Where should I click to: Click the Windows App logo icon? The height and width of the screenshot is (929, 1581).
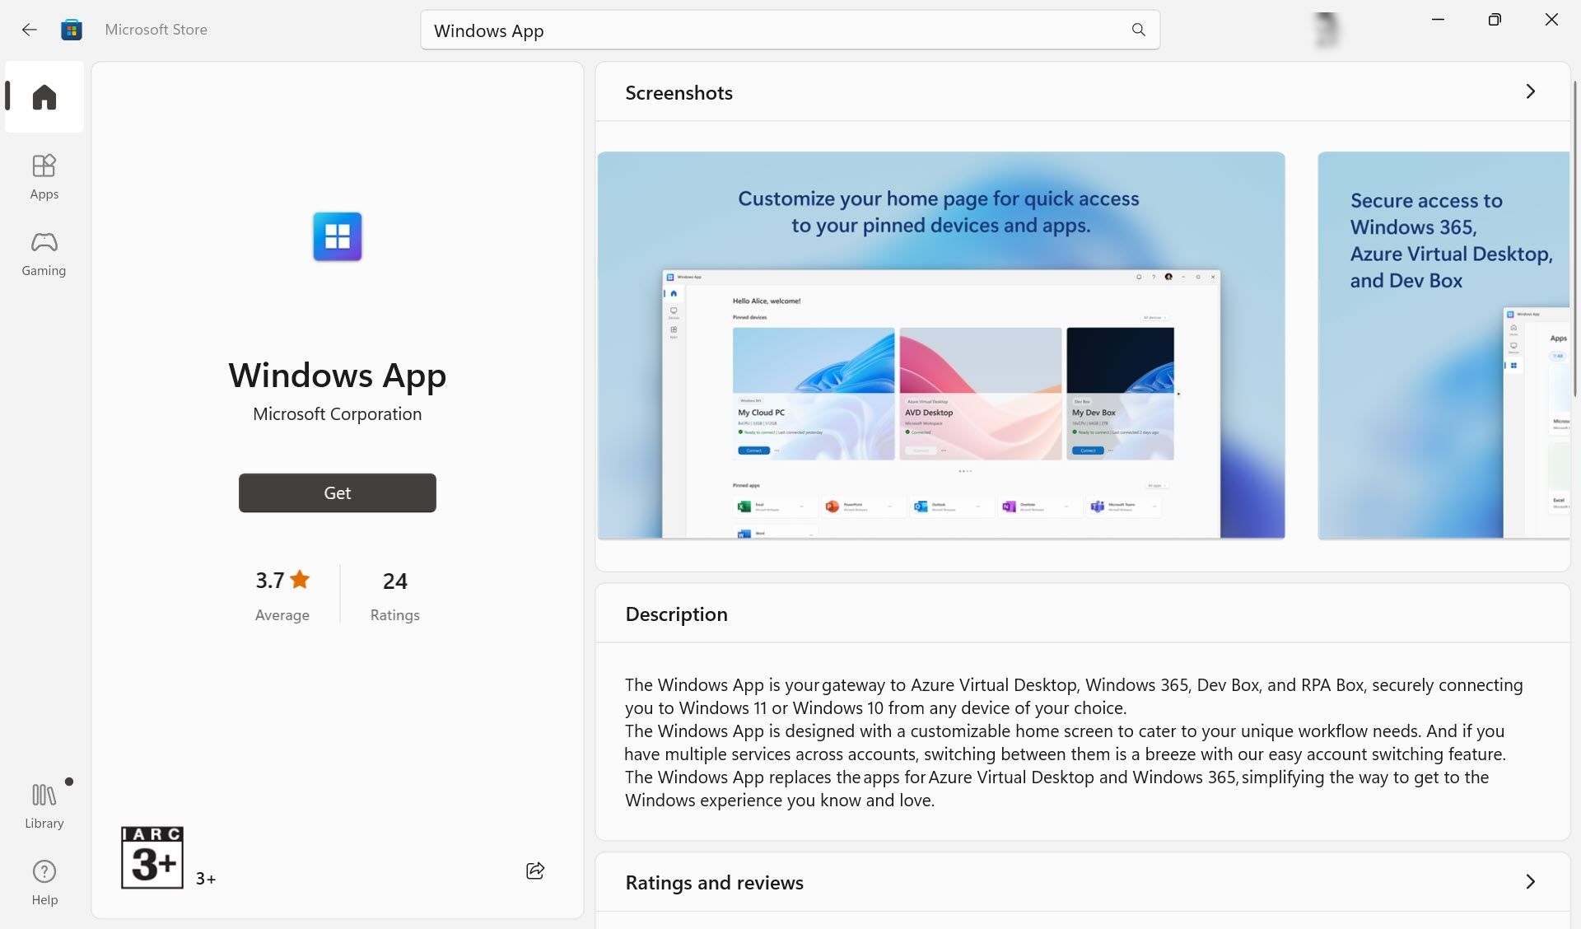click(338, 236)
